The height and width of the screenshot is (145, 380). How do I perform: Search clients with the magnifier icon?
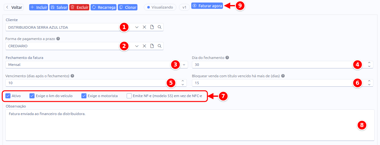coord(160,27)
